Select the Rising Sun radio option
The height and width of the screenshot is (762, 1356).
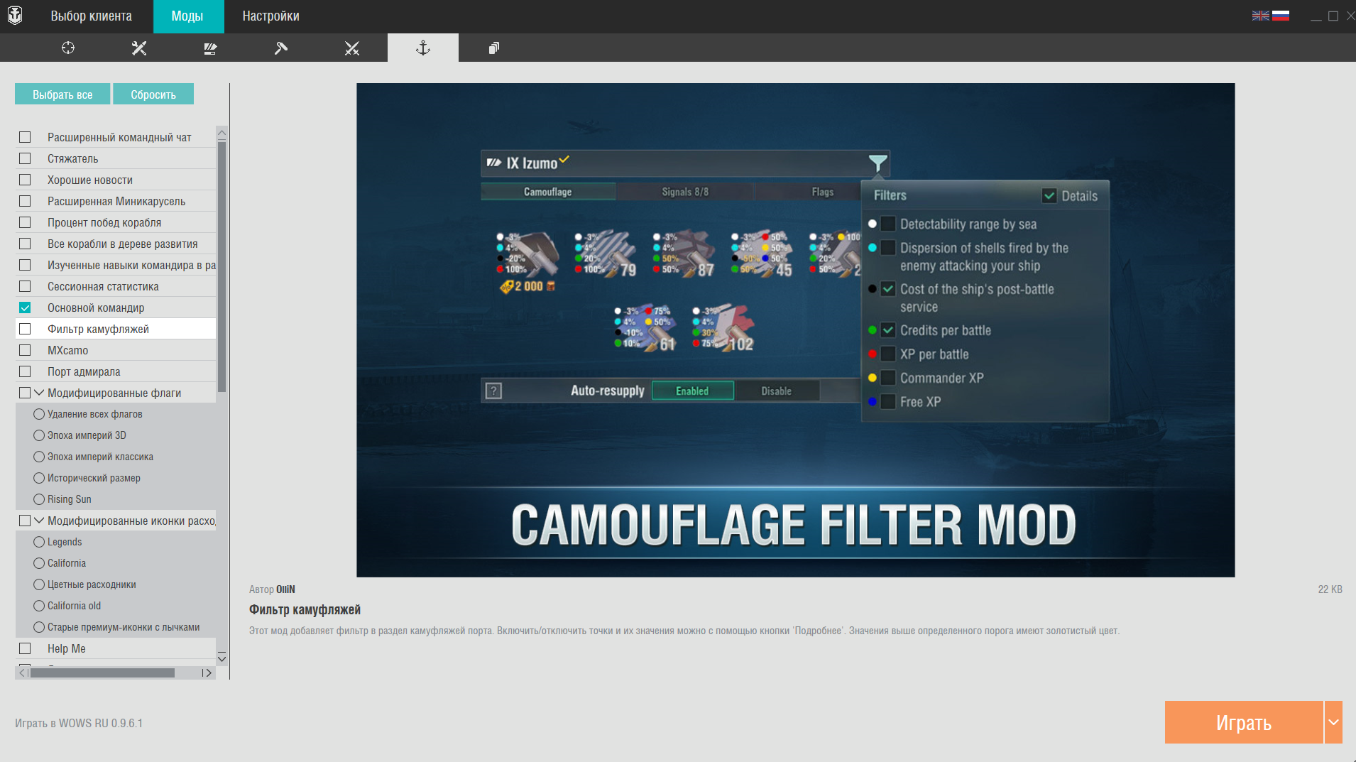pos(39,499)
